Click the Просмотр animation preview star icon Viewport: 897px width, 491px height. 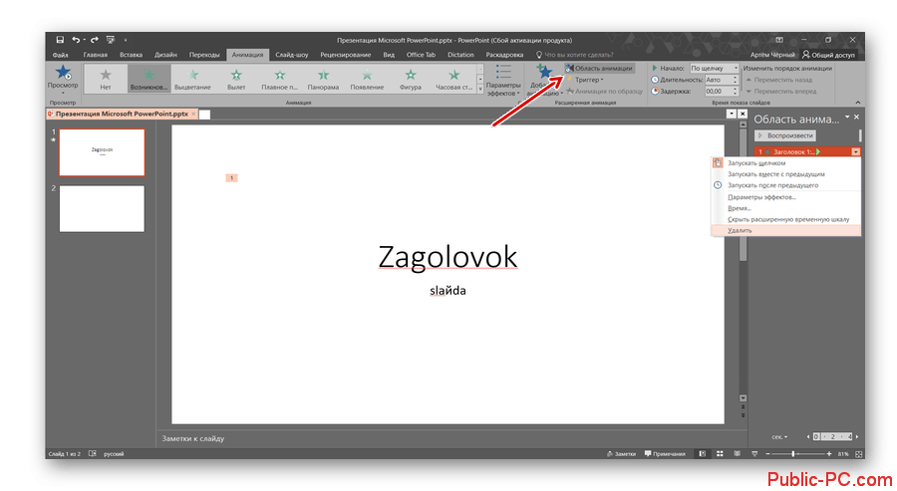click(63, 75)
